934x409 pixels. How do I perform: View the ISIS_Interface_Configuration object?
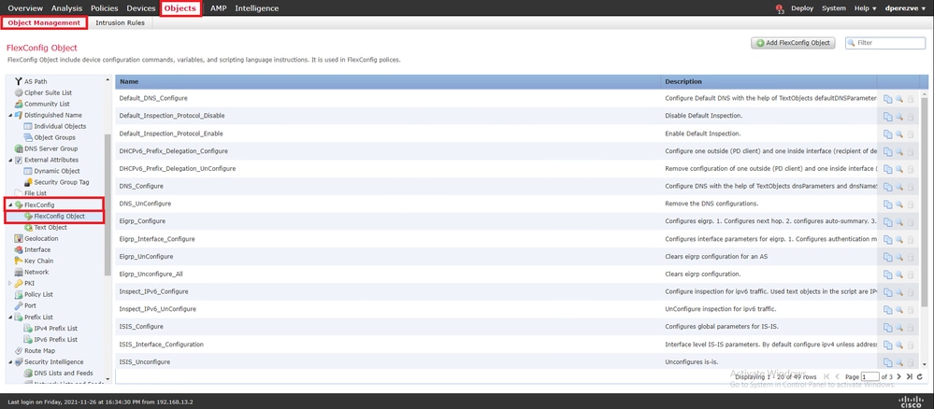899,346
